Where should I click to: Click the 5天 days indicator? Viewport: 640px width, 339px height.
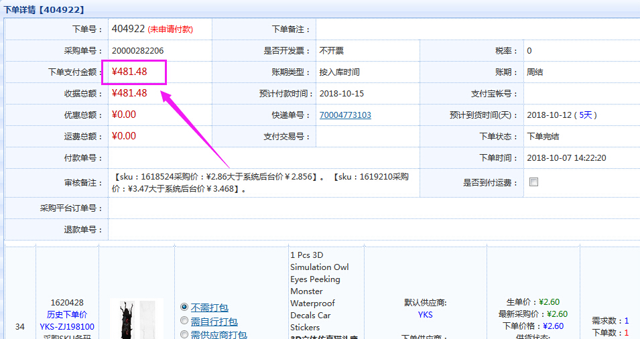click(x=585, y=115)
